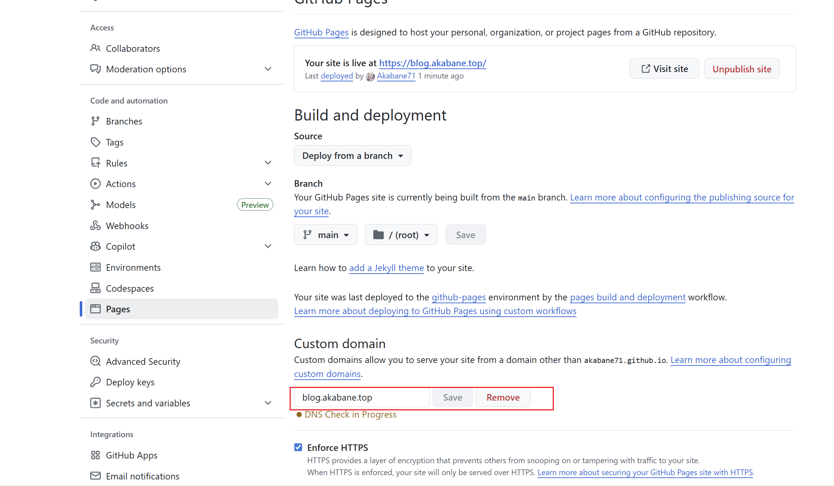The image size is (834, 486).
Task: Open the / (root) folder dropdown
Action: [x=401, y=235]
